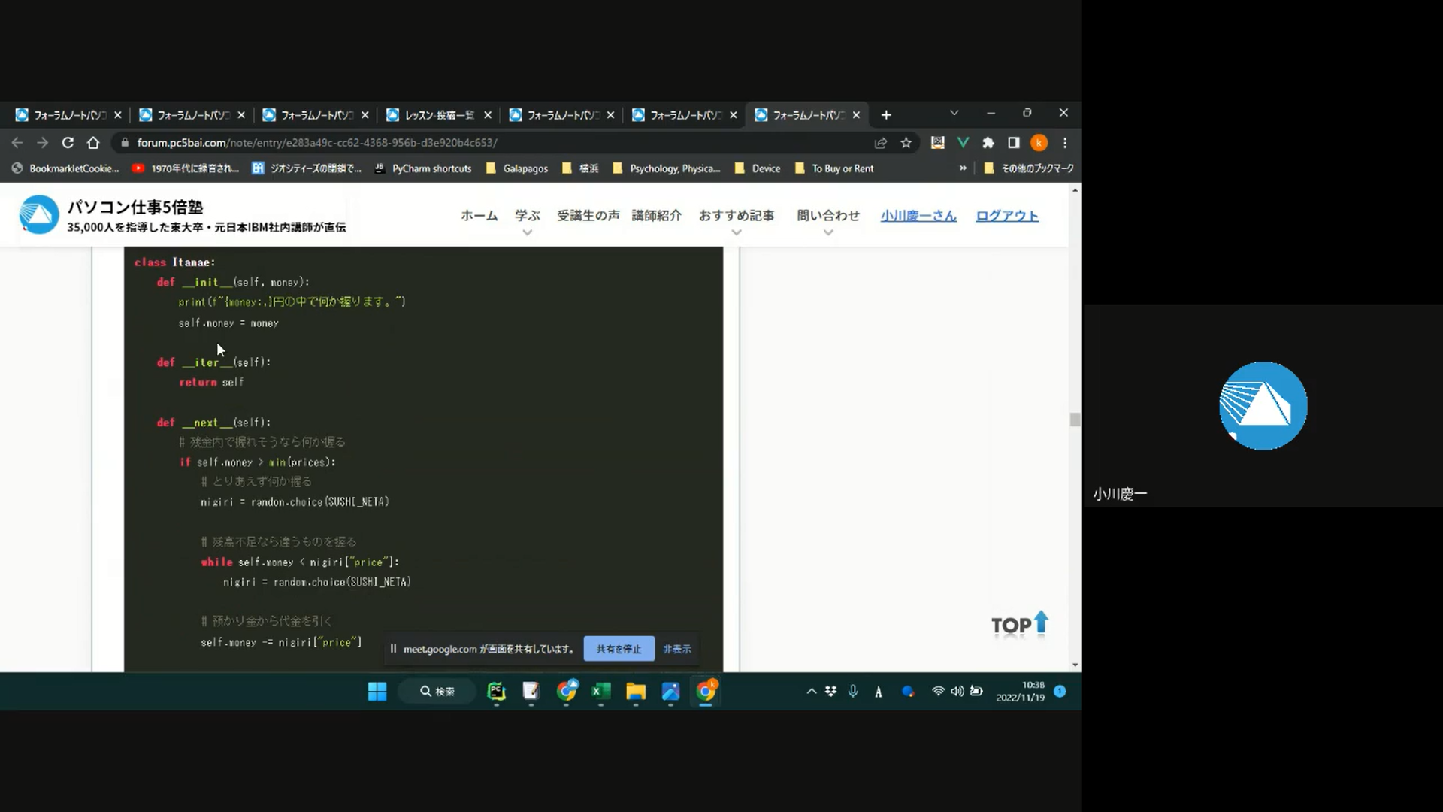Switch to the レッスン投稿一覧 tab
Screen dimensions: 1443x812
click(439, 115)
